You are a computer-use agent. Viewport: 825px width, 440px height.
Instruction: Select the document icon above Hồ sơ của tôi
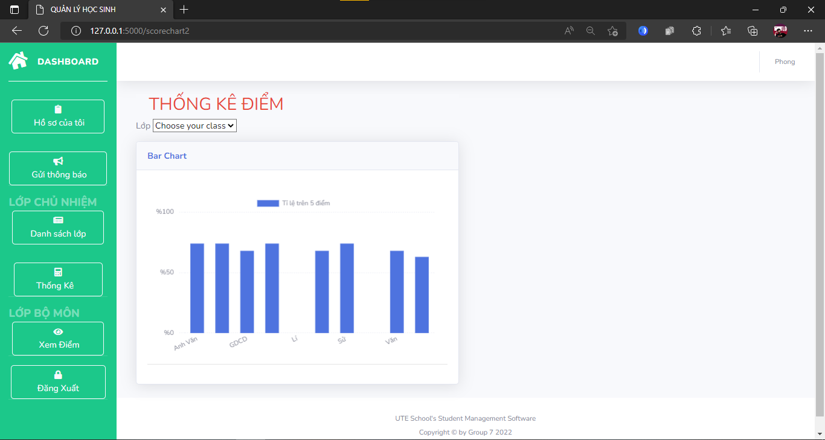tap(57, 109)
